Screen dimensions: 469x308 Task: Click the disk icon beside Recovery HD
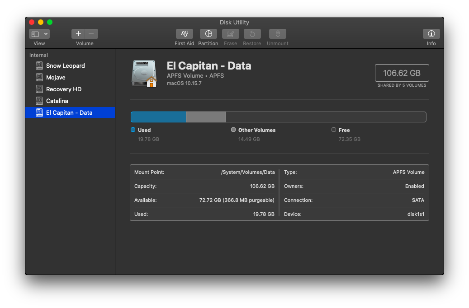(39, 89)
